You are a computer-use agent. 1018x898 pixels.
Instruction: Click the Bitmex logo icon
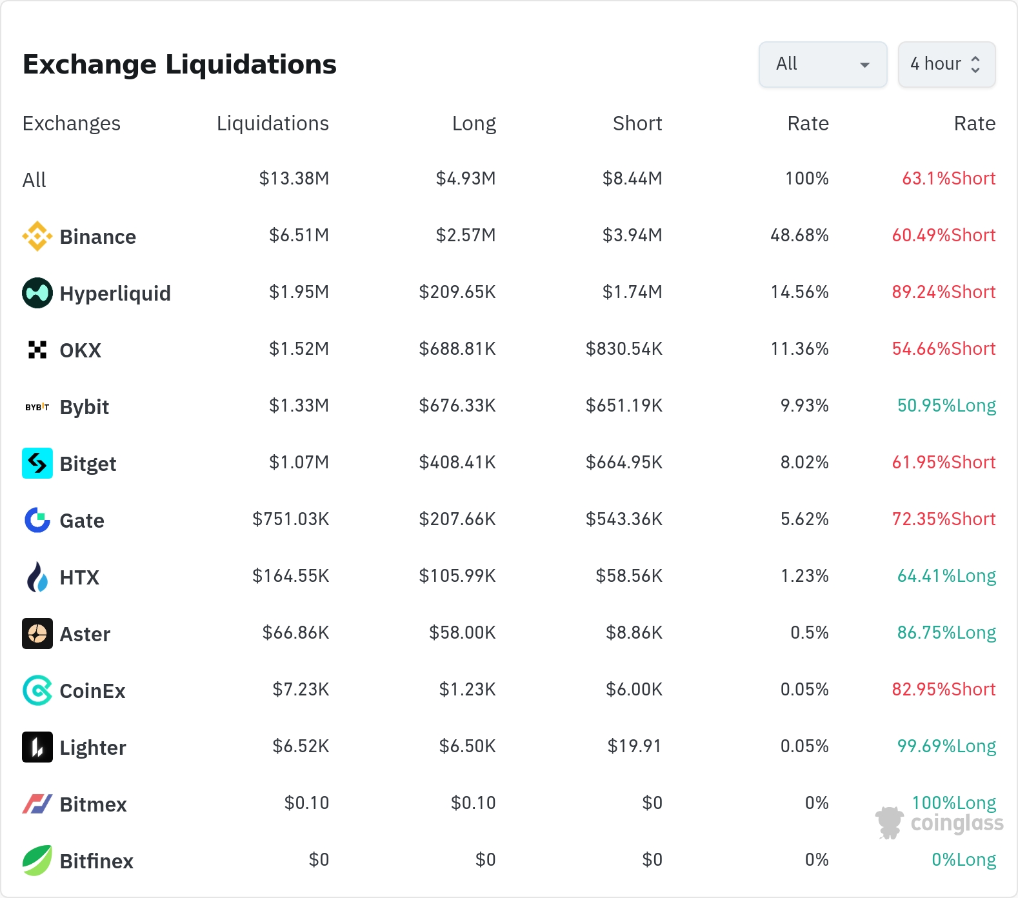coord(37,804)
